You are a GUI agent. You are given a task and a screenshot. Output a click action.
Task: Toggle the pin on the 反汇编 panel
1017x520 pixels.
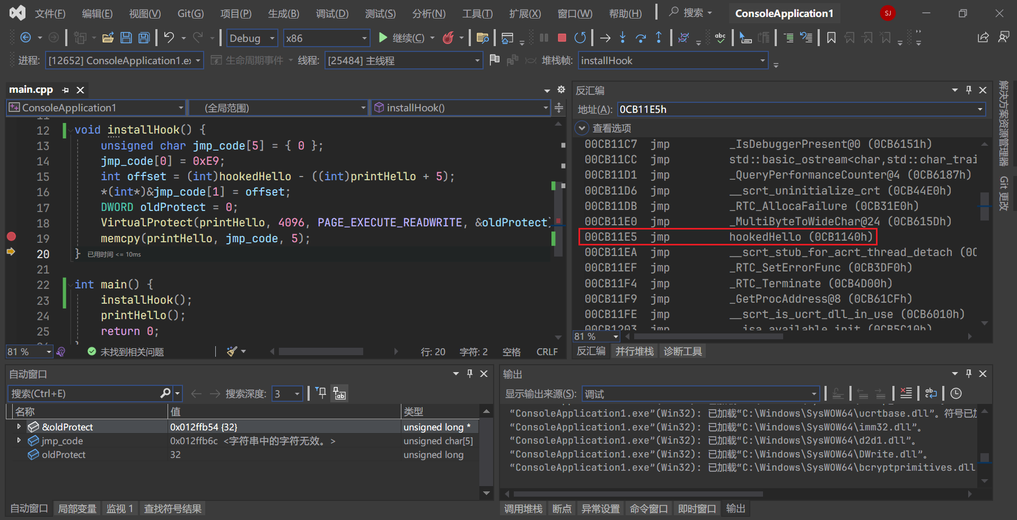[x=969, y=90]
